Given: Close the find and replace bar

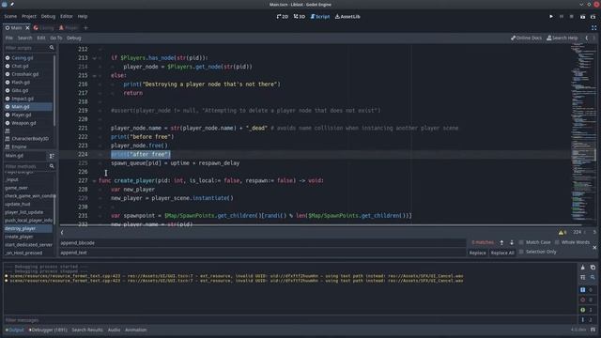Looking at the screenshot, I should [594, 248].
